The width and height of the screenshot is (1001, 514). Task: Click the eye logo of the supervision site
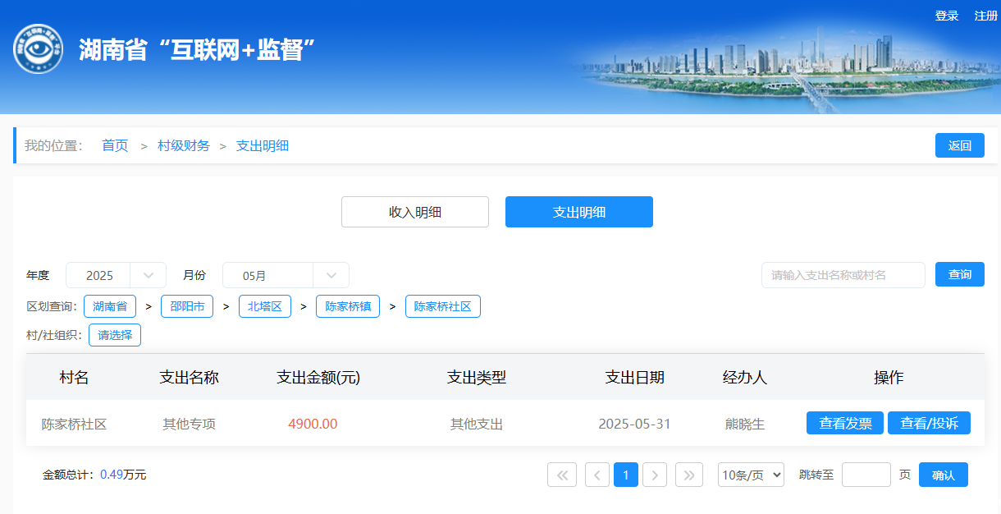pyautogui.click(x=39, y=49)
